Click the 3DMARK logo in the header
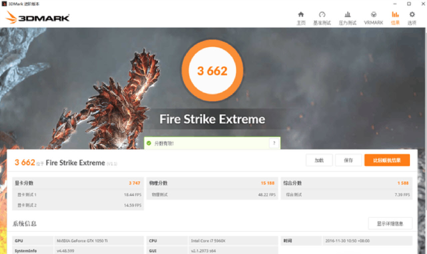 pyautogui.click(x=37, y=17)
